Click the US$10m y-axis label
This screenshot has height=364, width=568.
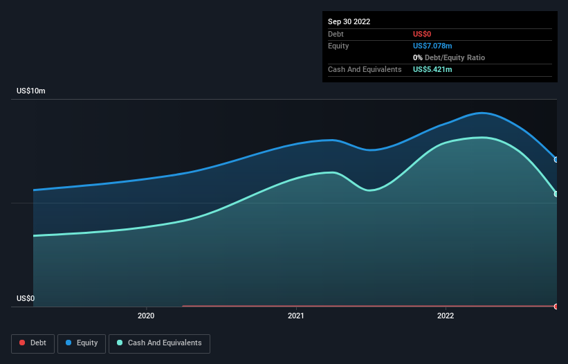31,91
